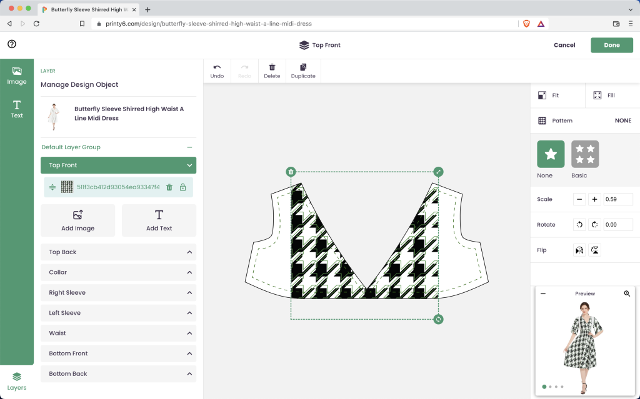Viewport: 640px width, 399px height.
Task: Flip the design horizontally
Action: point(579,250)
